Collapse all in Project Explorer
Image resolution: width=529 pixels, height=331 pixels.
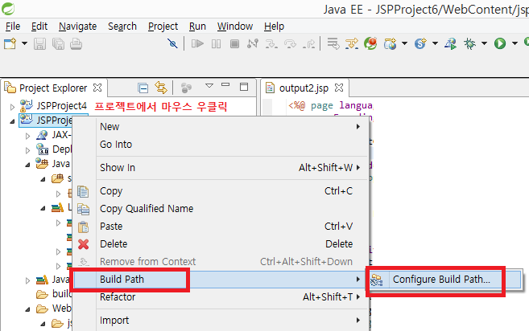click(x=143, y=87)
